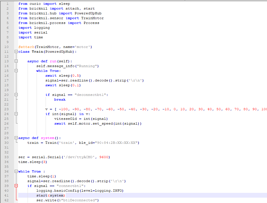Collapse the class Train fold marker

pos(16,52)
